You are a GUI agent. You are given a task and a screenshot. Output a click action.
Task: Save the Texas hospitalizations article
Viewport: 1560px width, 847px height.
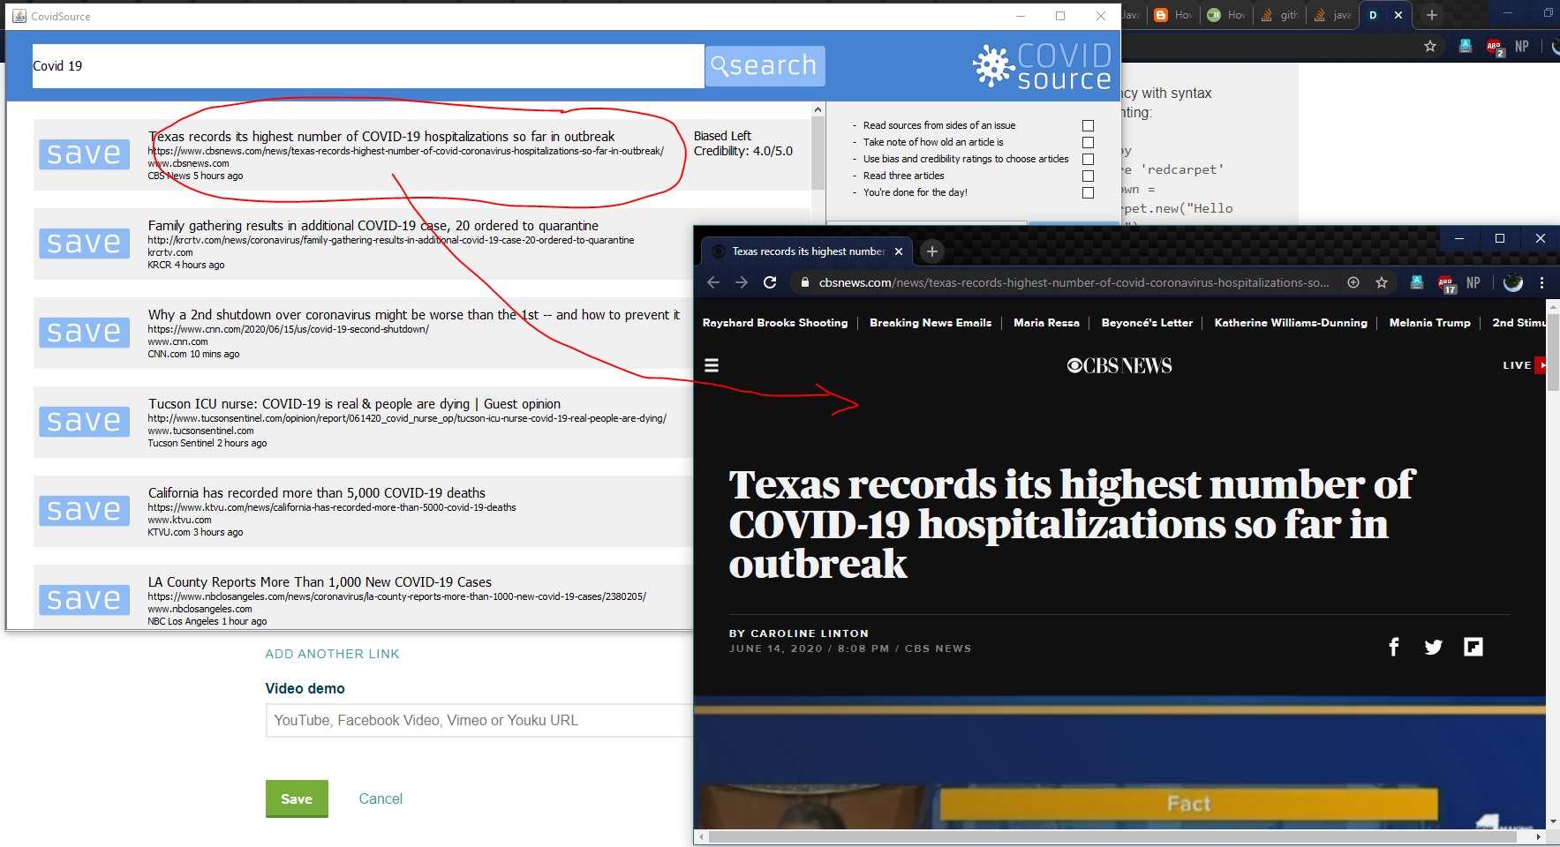click(84, 154)
